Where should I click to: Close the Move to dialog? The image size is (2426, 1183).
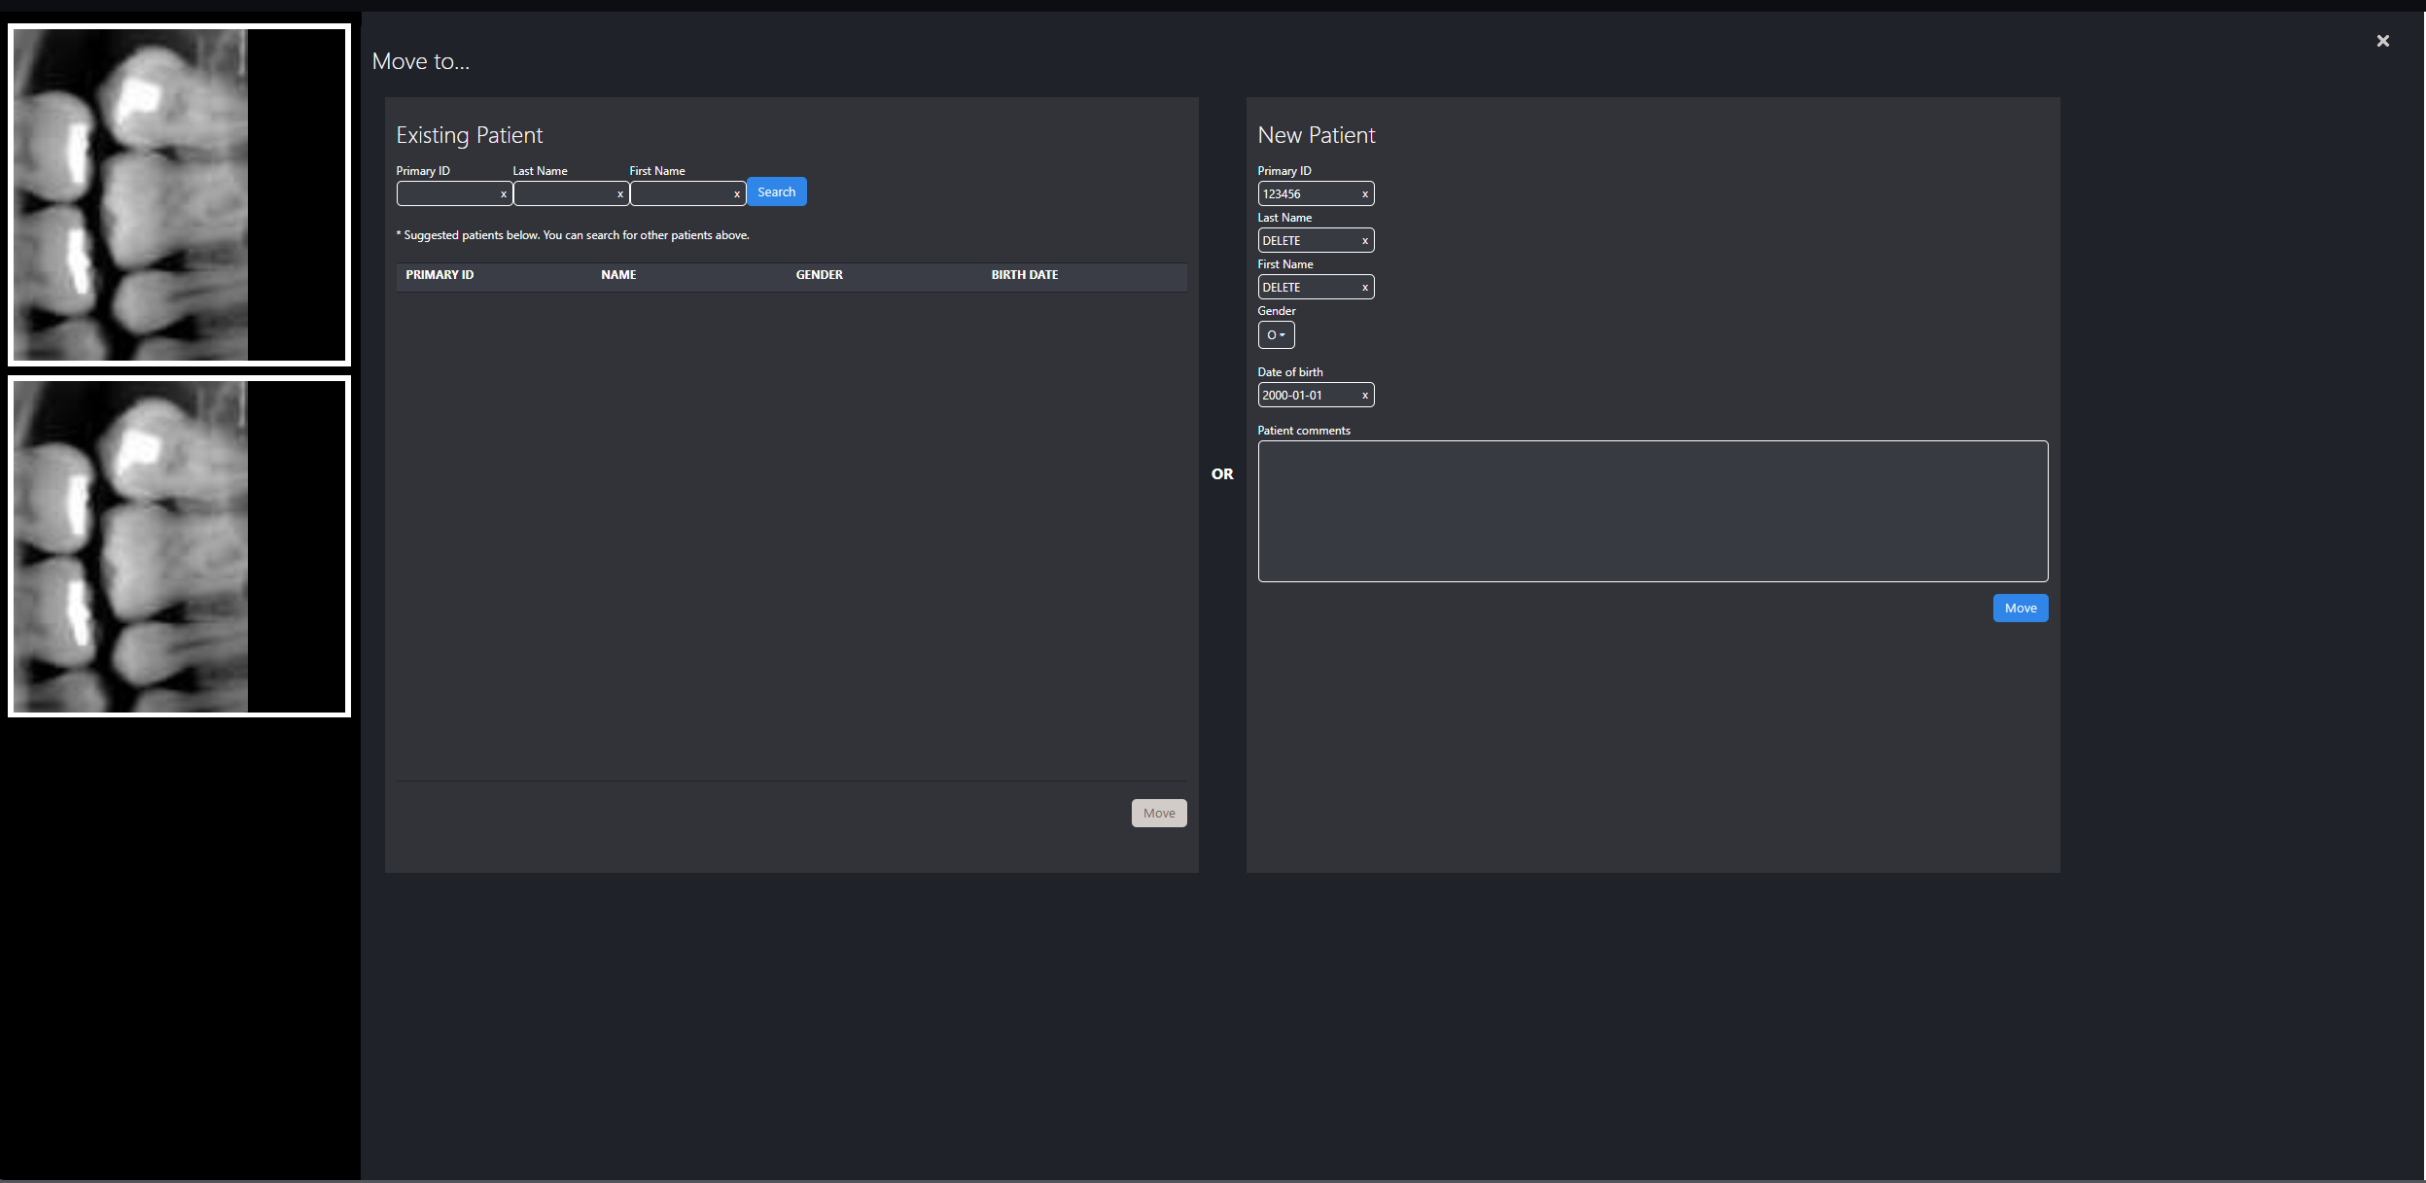tap(2382, 41)
